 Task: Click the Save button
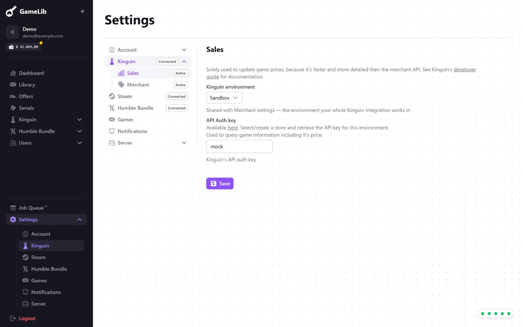click(220, 183)
